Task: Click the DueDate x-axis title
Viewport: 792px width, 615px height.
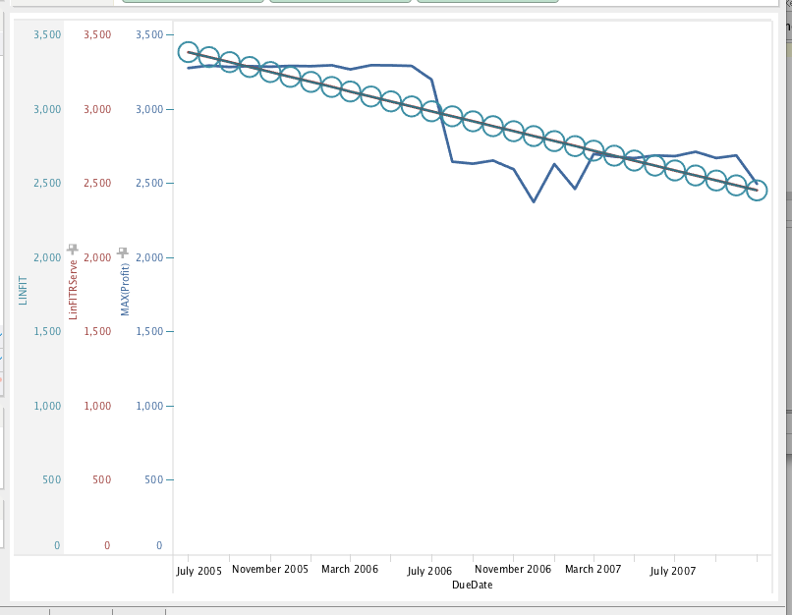Action: [473, 585]
